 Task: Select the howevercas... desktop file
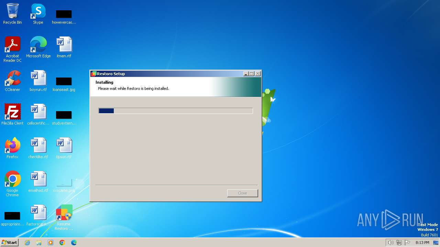(64, 16)
